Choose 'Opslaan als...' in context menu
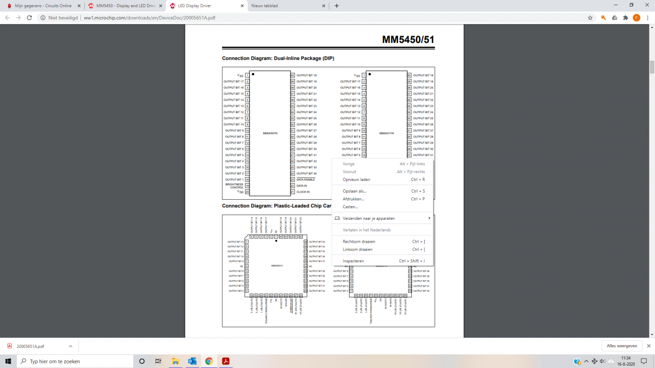This screenshot has height=368, width=655. (x=382, y=191)
